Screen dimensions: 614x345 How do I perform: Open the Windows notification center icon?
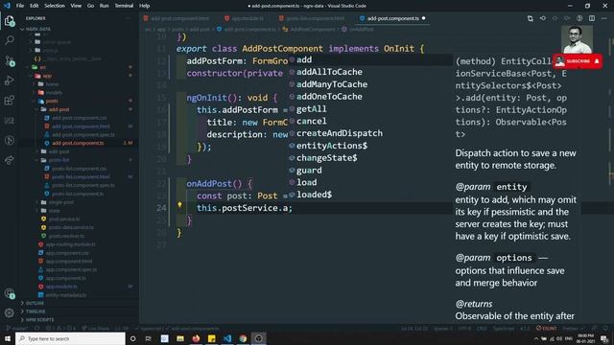coord(604,338)
